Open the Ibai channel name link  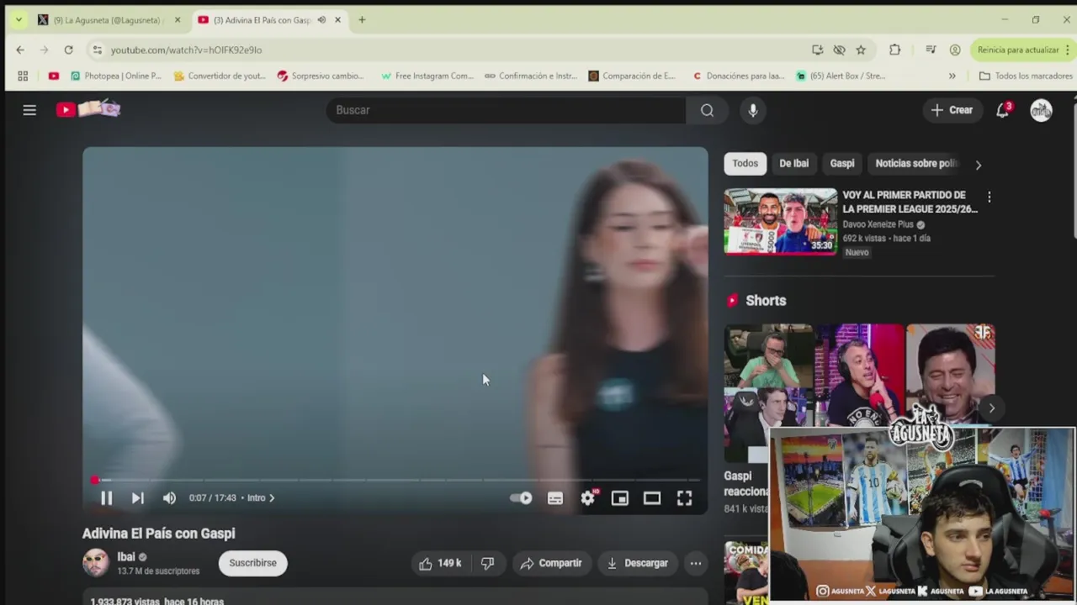tap(126, 556)
